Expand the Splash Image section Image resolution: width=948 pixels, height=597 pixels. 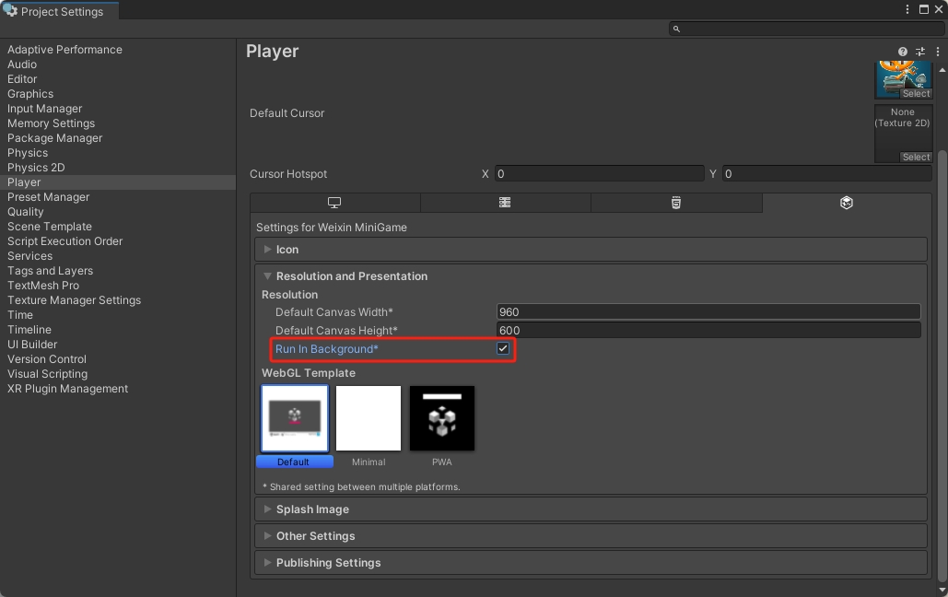pyautogui.click(x=311, y=509)
